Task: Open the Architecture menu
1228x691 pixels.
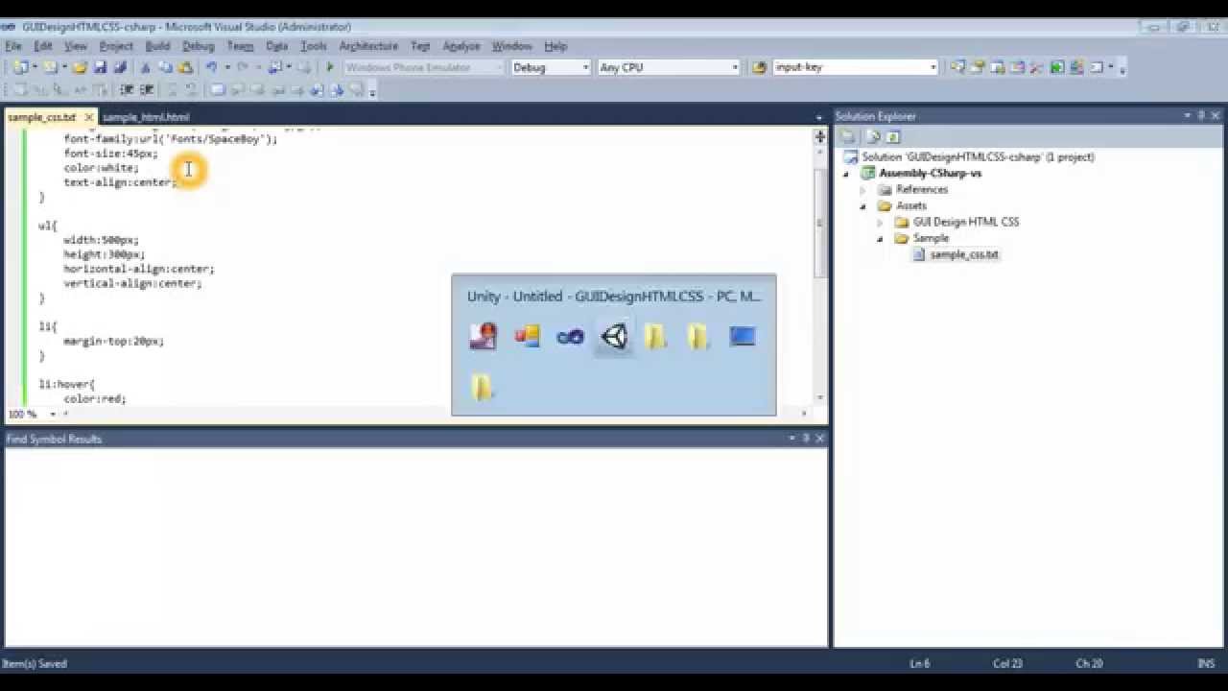Action: (x=368, y=46)
